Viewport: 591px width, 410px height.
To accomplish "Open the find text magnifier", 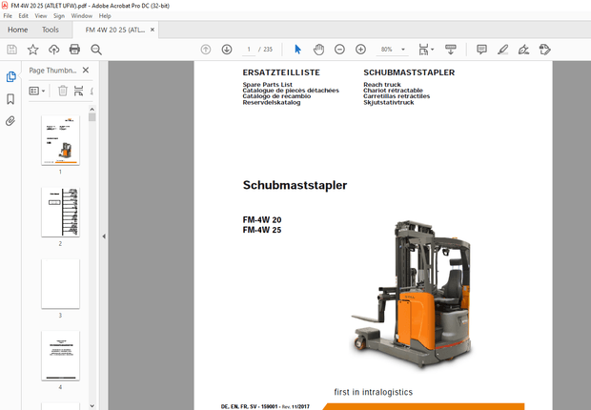I will 96,50.
